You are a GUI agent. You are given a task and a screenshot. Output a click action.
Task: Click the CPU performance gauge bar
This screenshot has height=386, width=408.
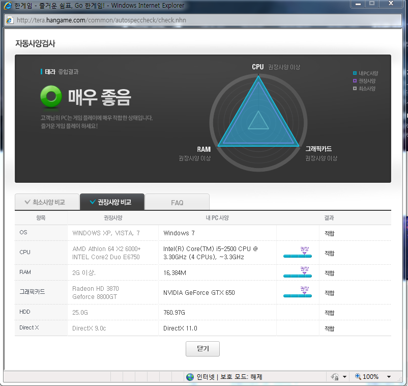point(298,255)
